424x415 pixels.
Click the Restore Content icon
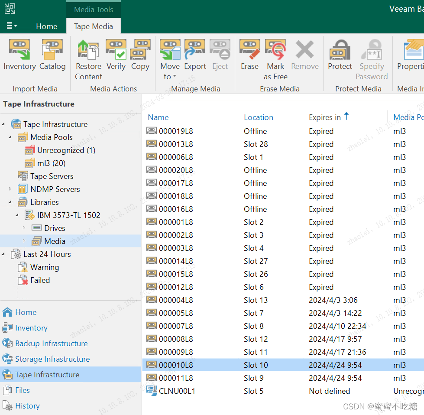(x=88, y=49)
